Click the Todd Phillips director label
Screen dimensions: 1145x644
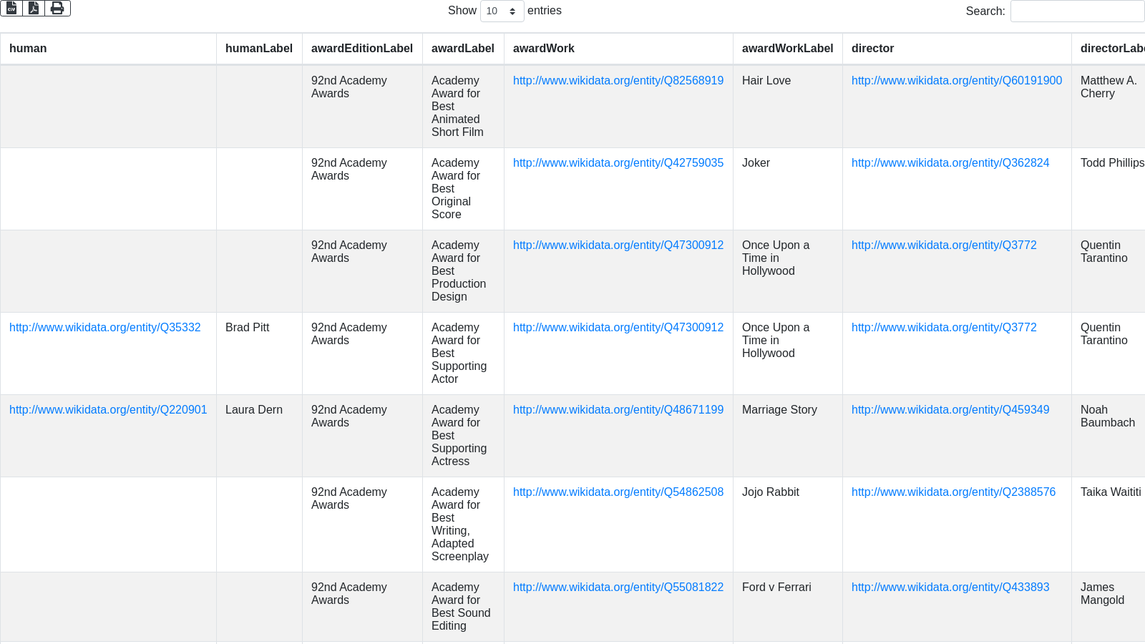point(1113,163)
